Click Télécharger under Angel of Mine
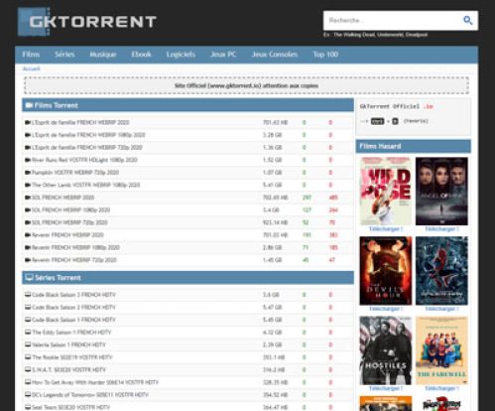Viewport: 495px width, 411px height. pos(441,229)
